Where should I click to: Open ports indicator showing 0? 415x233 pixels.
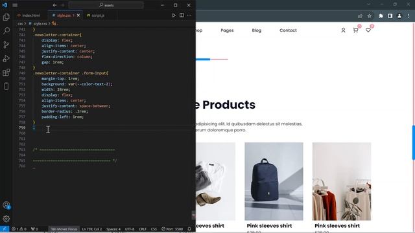coord(34,228)
